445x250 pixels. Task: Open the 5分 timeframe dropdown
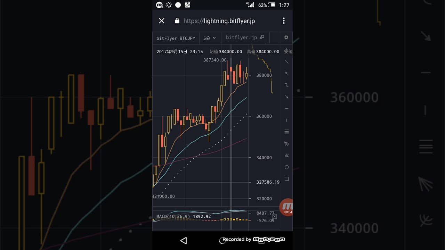click(209, 38)
